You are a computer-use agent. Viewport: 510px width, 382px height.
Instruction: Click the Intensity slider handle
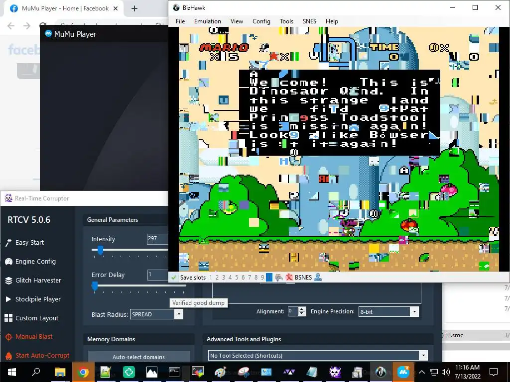click(100, 250)
